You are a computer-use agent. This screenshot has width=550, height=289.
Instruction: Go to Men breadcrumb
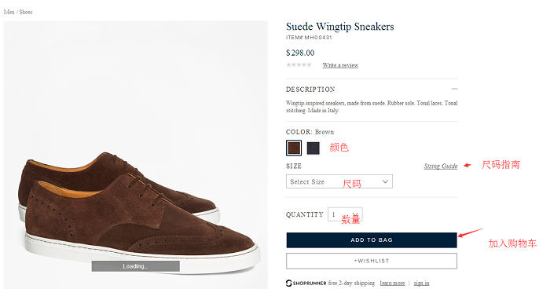point(9,12)
